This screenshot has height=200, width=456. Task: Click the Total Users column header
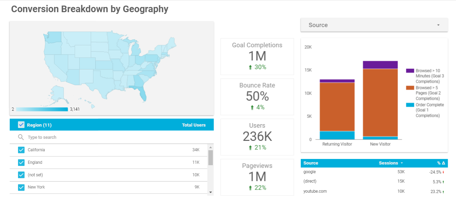[194, 125]
